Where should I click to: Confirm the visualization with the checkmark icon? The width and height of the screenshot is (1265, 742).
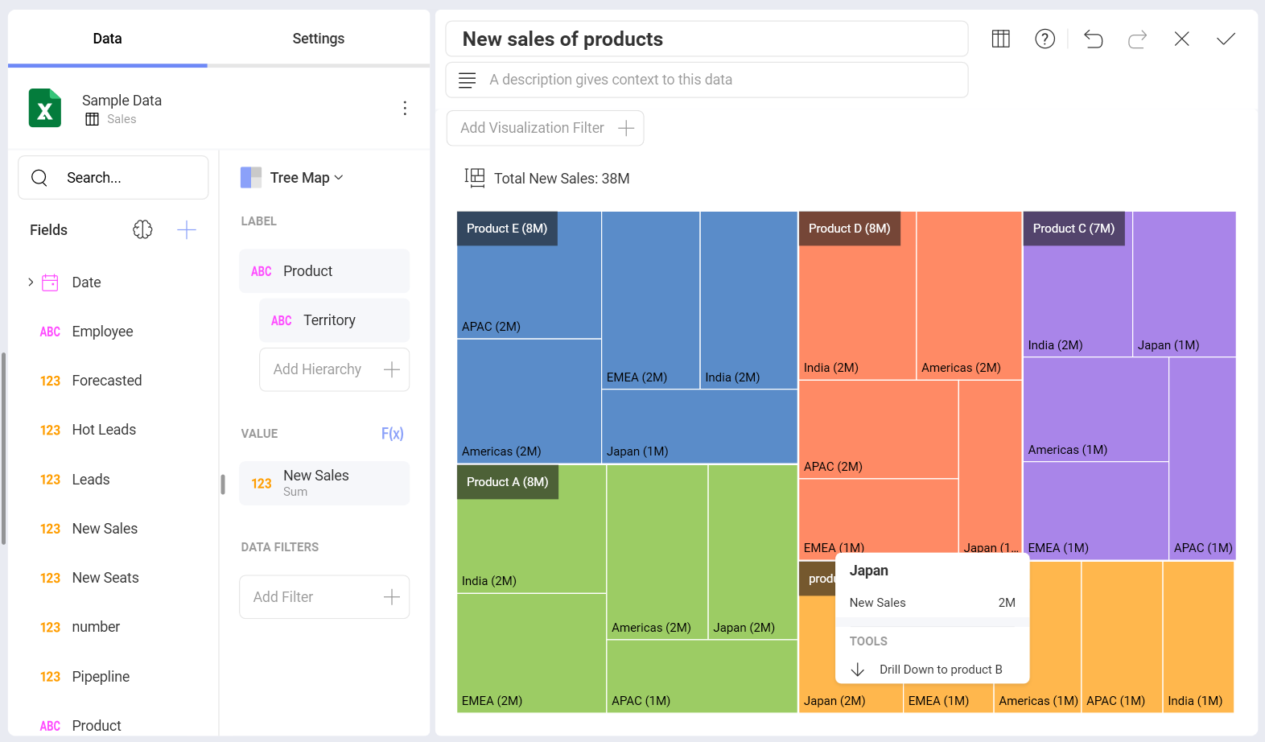coord(1226,39)
